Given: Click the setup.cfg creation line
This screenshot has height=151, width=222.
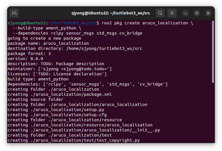Looking at the screenshot, I should (x=57, y=115).
